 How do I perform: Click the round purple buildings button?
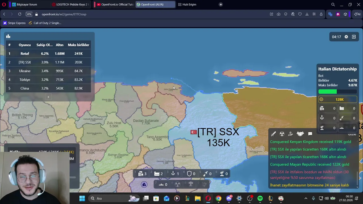144,185
